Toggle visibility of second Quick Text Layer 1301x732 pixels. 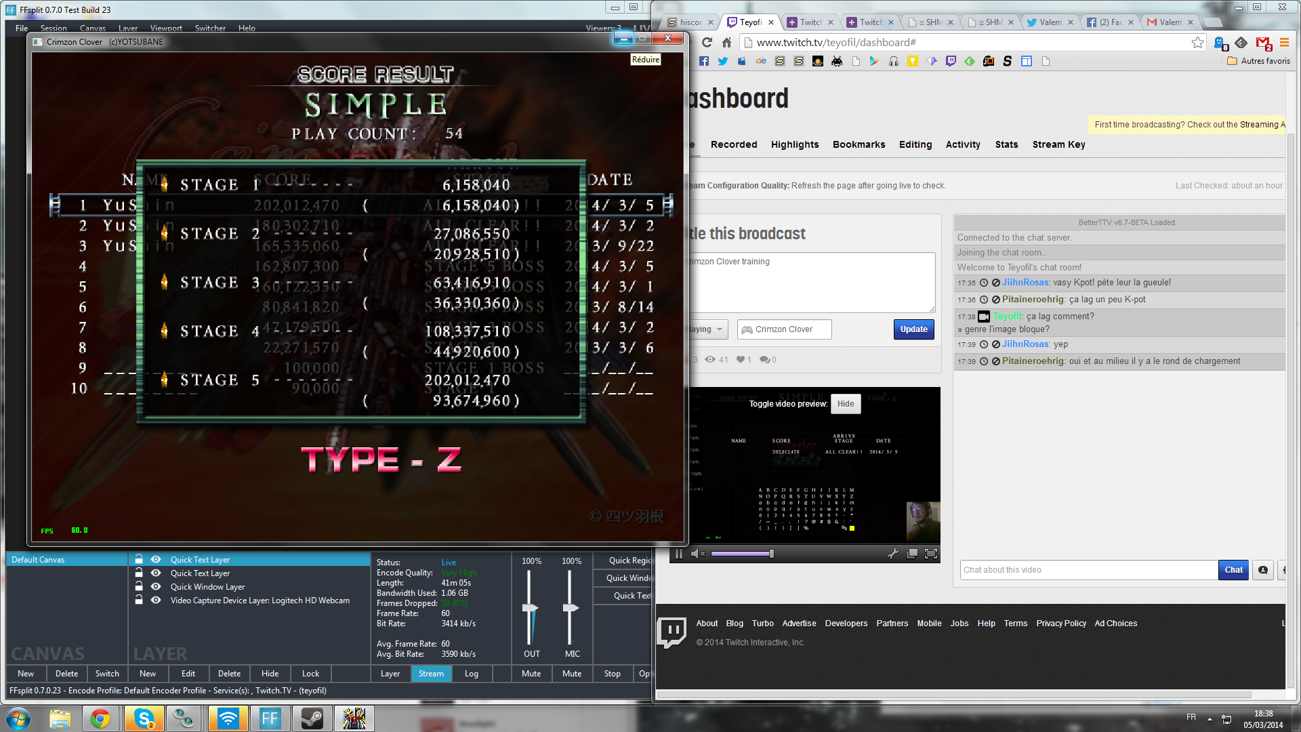click(156, 573)
